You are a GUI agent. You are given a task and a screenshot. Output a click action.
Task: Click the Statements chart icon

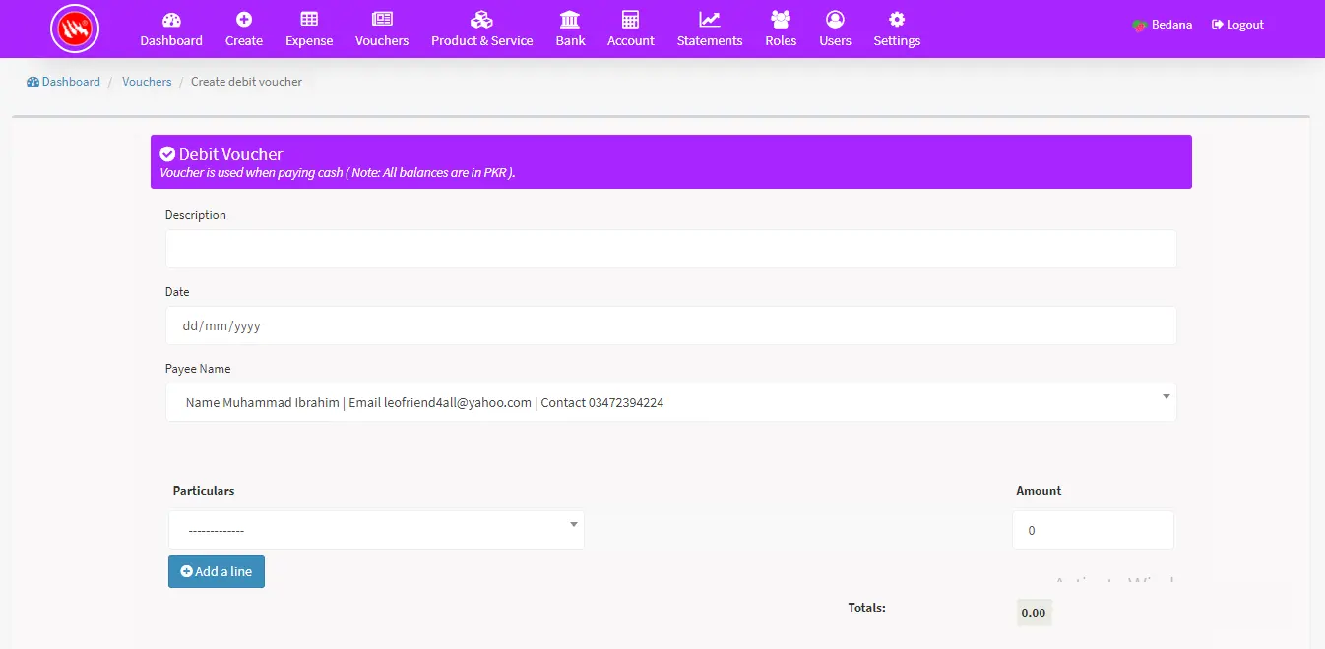(710, 20)
